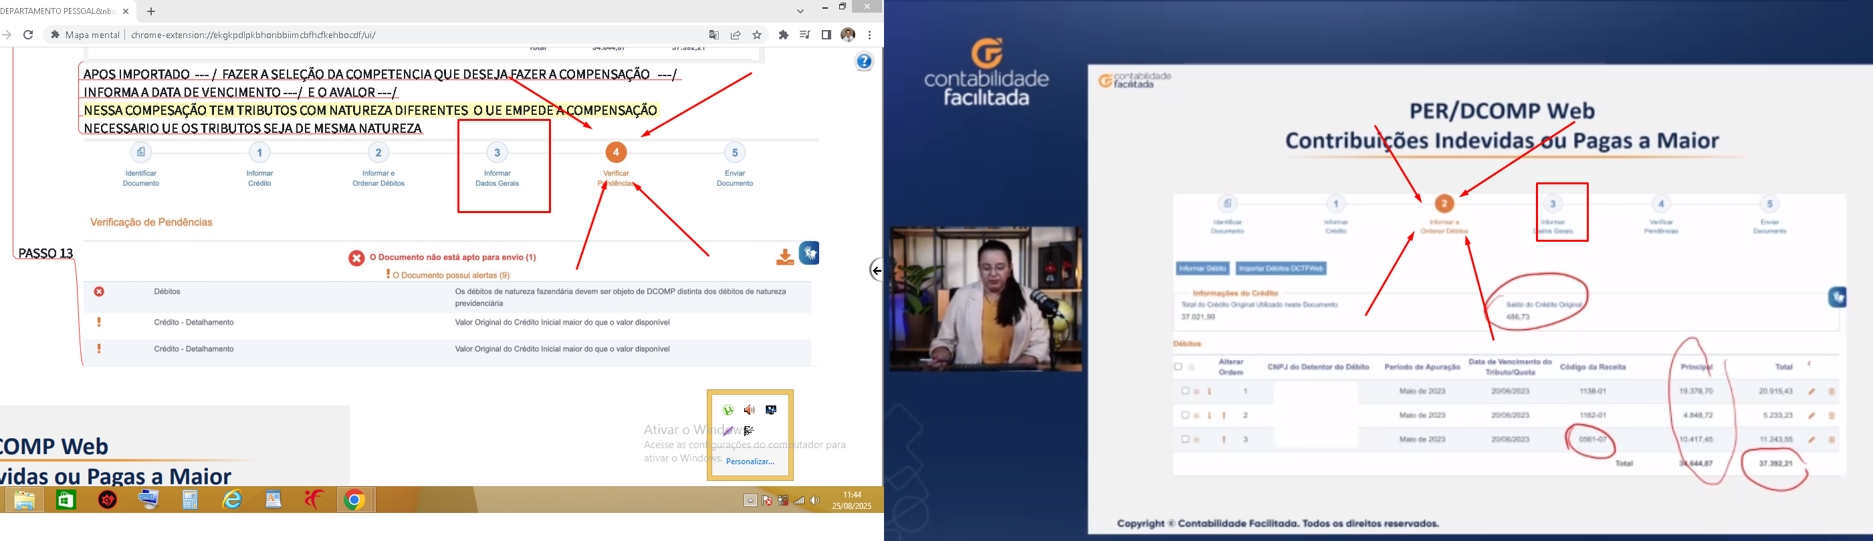Viewport: 1873px width, 541px height.
Task: Switch to Google Chrome on the taskbar
Action: [355, 500]
